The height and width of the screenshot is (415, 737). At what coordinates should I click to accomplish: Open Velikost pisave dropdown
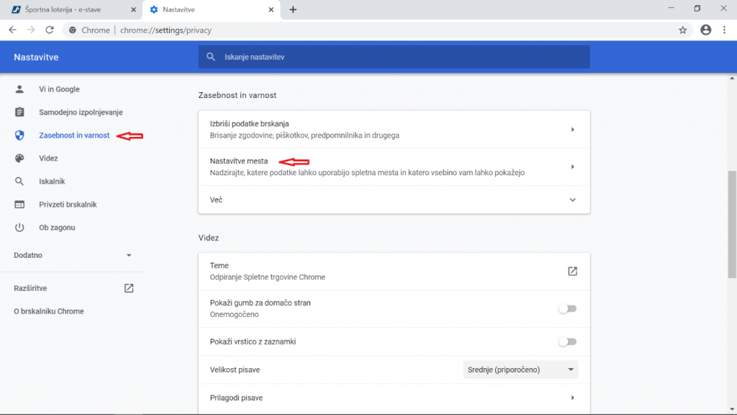coord(520,370)
